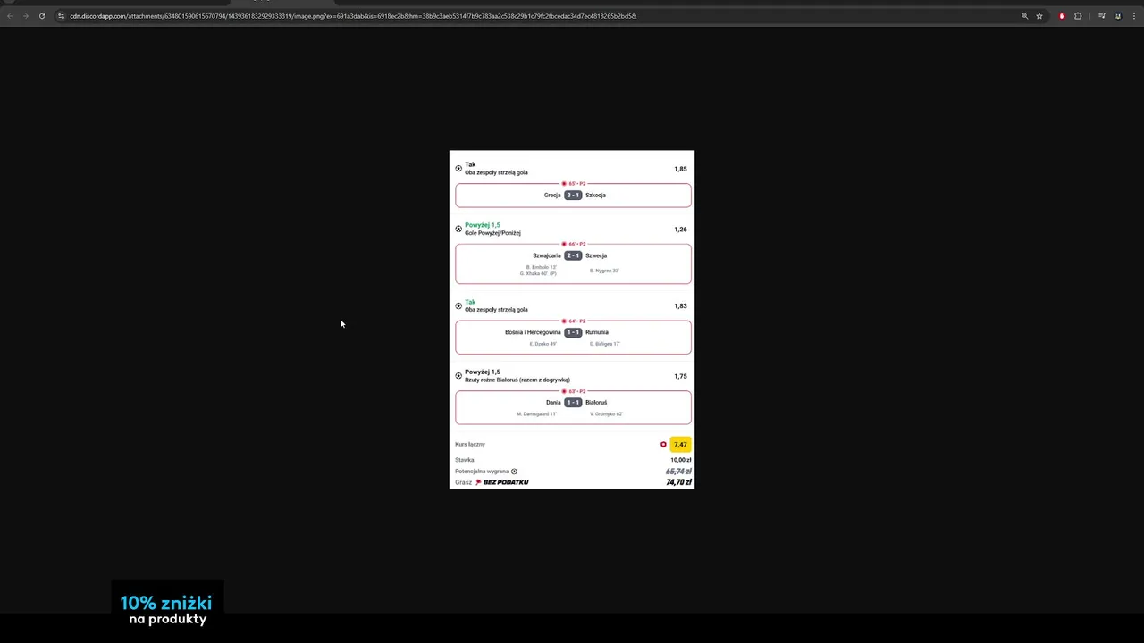Reload the page with the refresh icon

[41, 16]
